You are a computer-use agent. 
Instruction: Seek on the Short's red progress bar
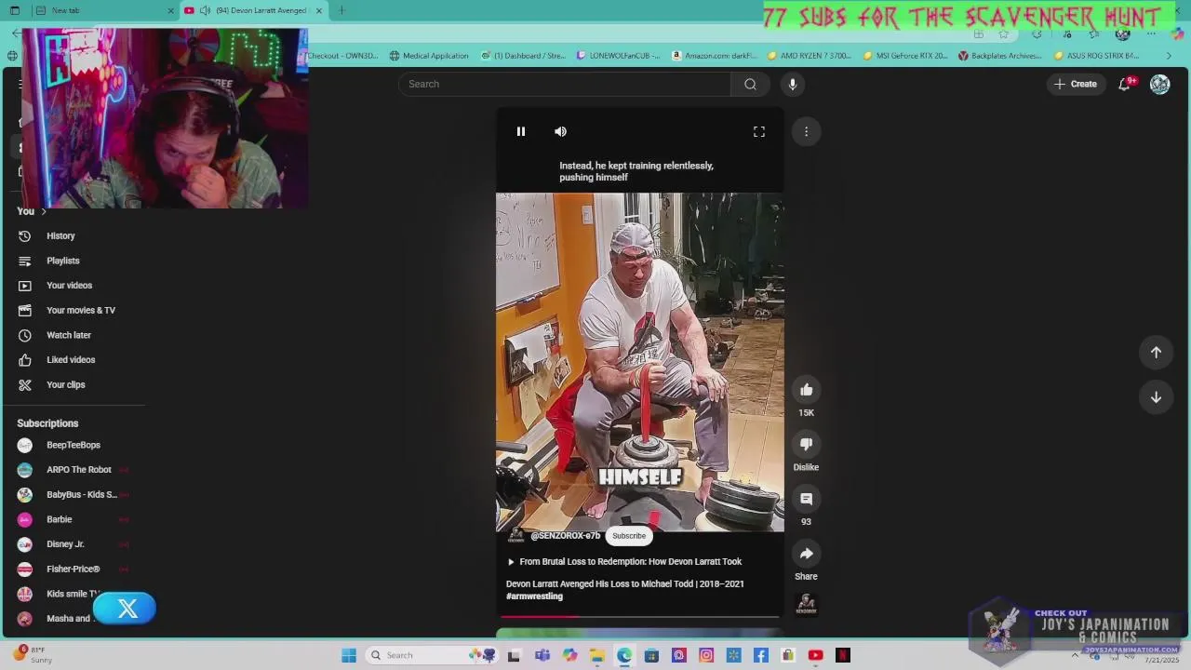tap(640, 616)
